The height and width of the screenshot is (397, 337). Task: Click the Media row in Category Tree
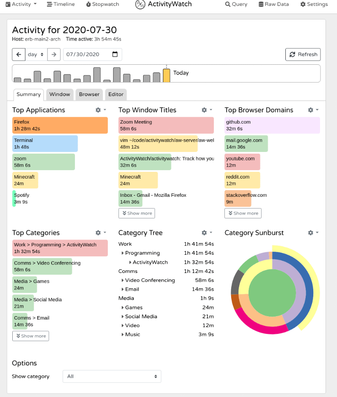(166, 298)
